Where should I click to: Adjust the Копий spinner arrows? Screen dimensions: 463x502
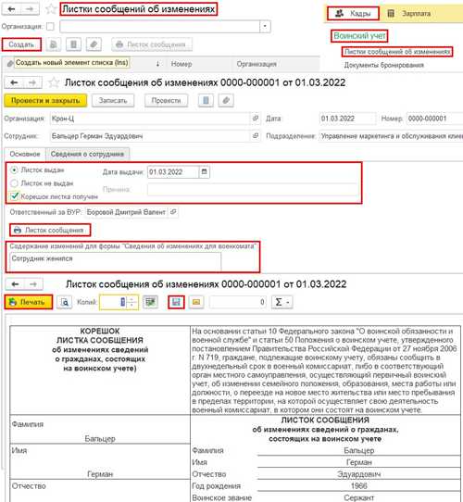click(x=132, y=302)
